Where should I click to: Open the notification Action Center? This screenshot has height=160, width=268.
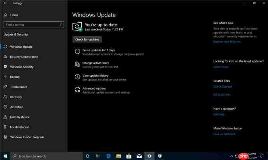coord(262,156)
